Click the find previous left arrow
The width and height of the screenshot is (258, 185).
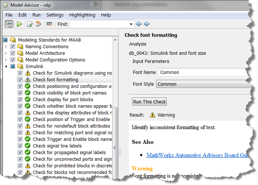tap(139, 24)
